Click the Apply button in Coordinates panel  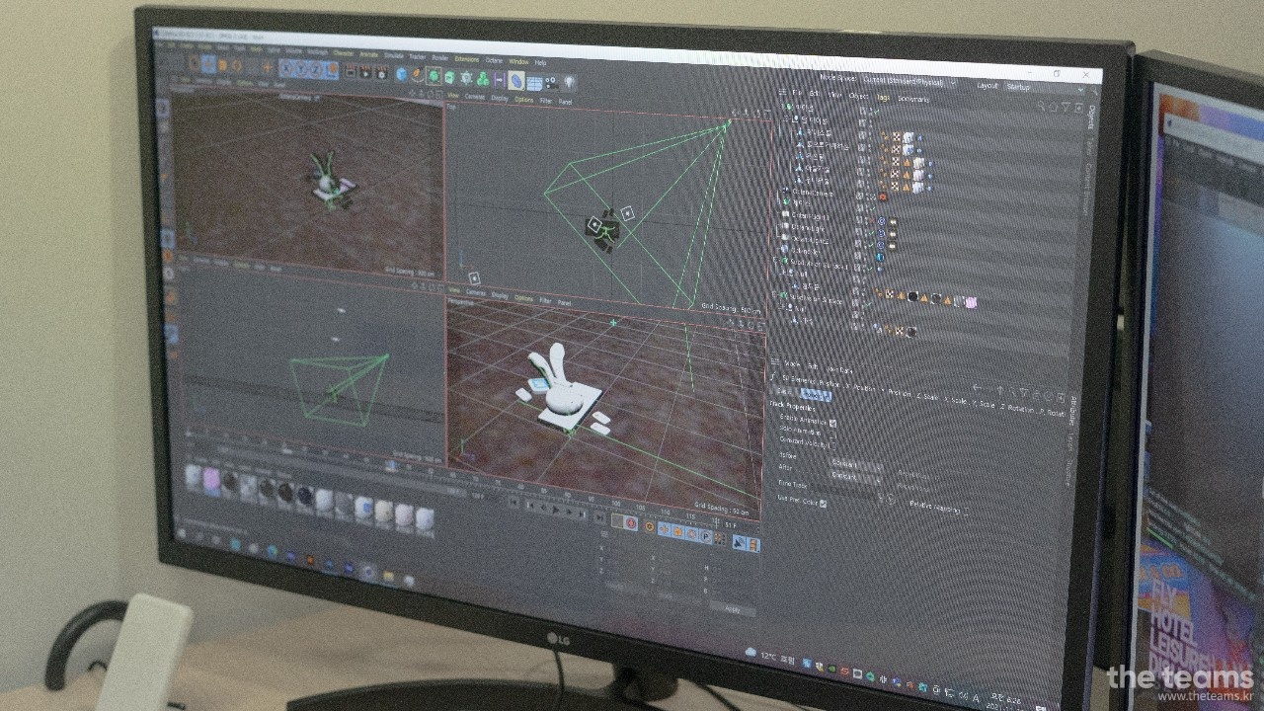point(732,609)
